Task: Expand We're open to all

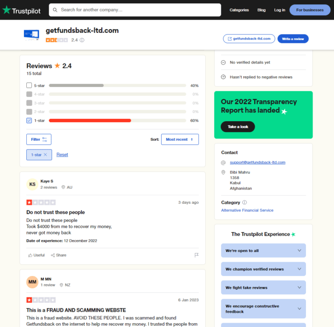Action: tap(263, 251)
